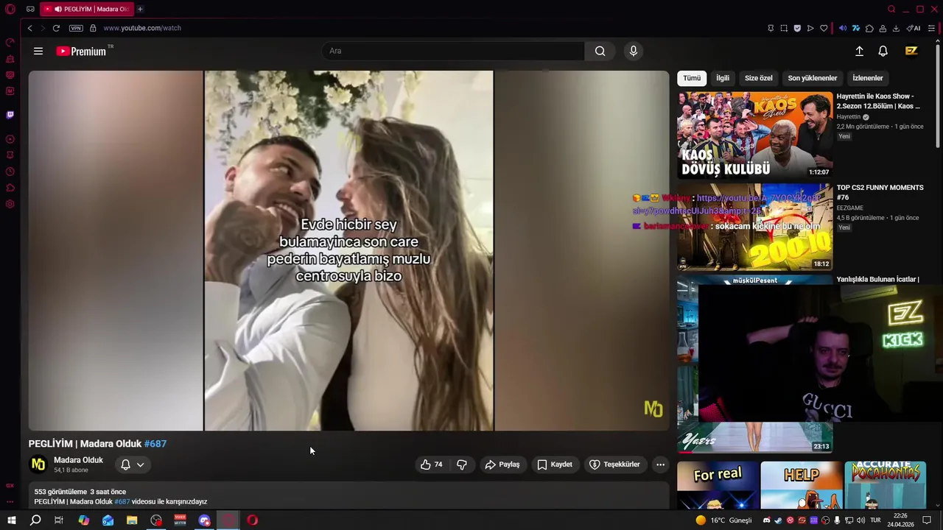The image size is (943, 530).
Task: Click the video player to pause
Action: click(348, 250)
